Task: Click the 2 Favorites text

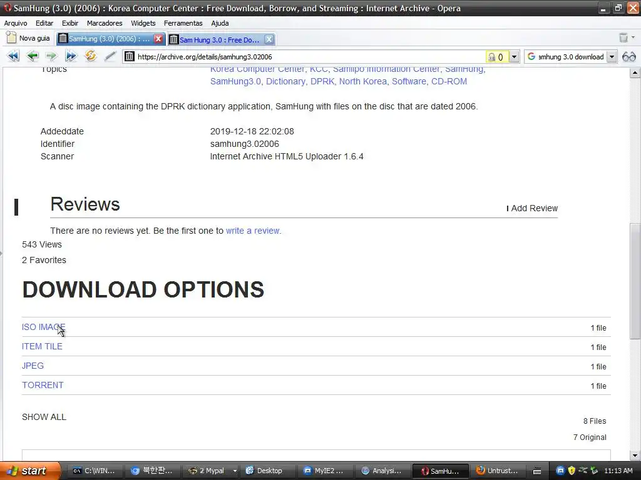Action: coord(44,260)
